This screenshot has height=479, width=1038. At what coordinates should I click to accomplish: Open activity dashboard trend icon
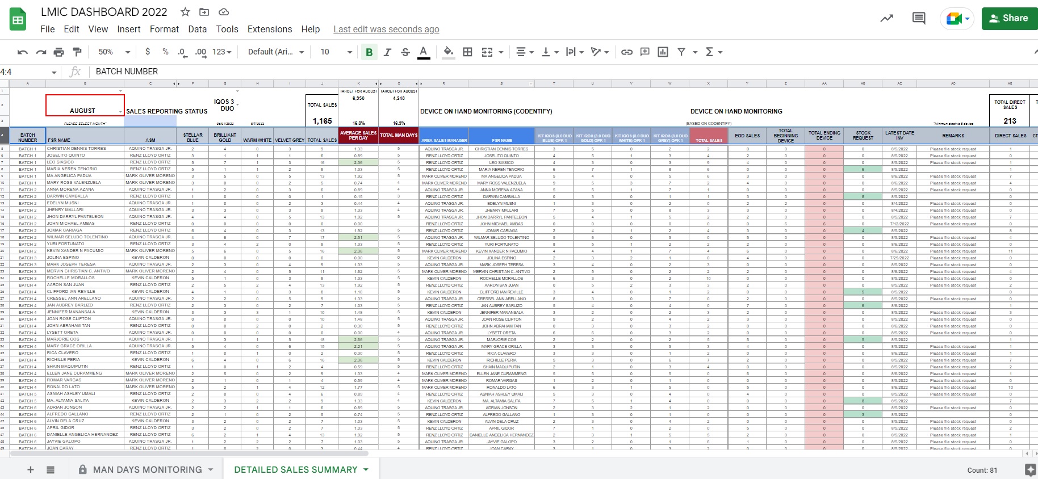(x=887, y=18)
